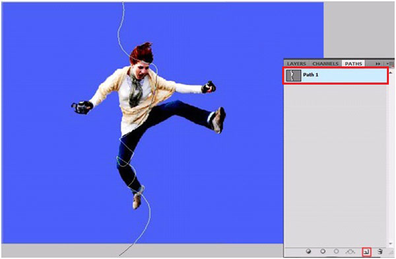Create new path icon
This screenshot has width=396, height=259.
366,252
